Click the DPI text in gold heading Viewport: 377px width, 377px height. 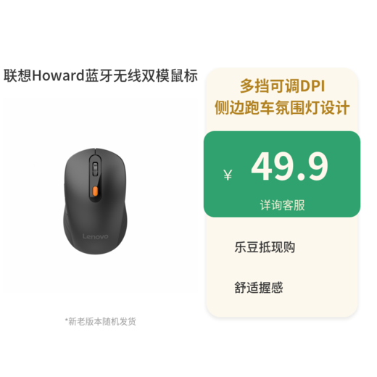click(x=312, y=86)
